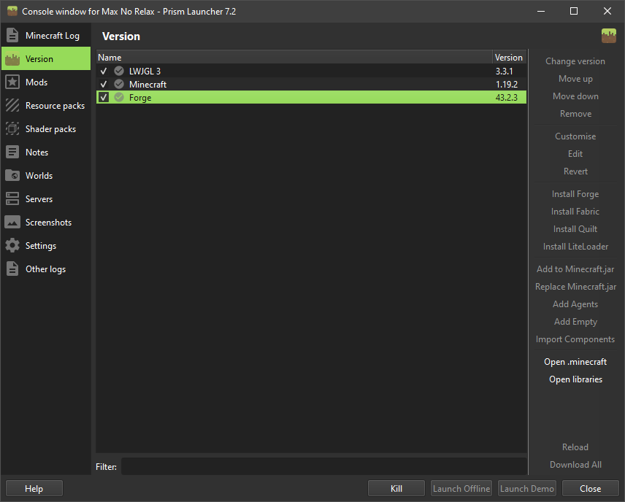
Task: Click the Notes sheet icon
Action: (x=12, y=152)
